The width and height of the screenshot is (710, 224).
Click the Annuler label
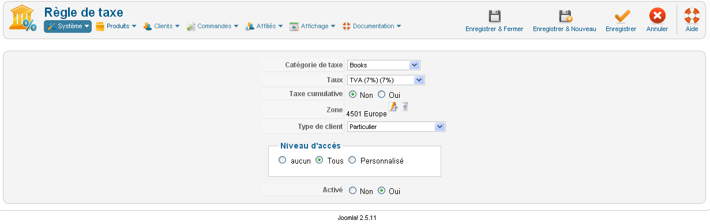pyautogui.click(x=657, y=29)
